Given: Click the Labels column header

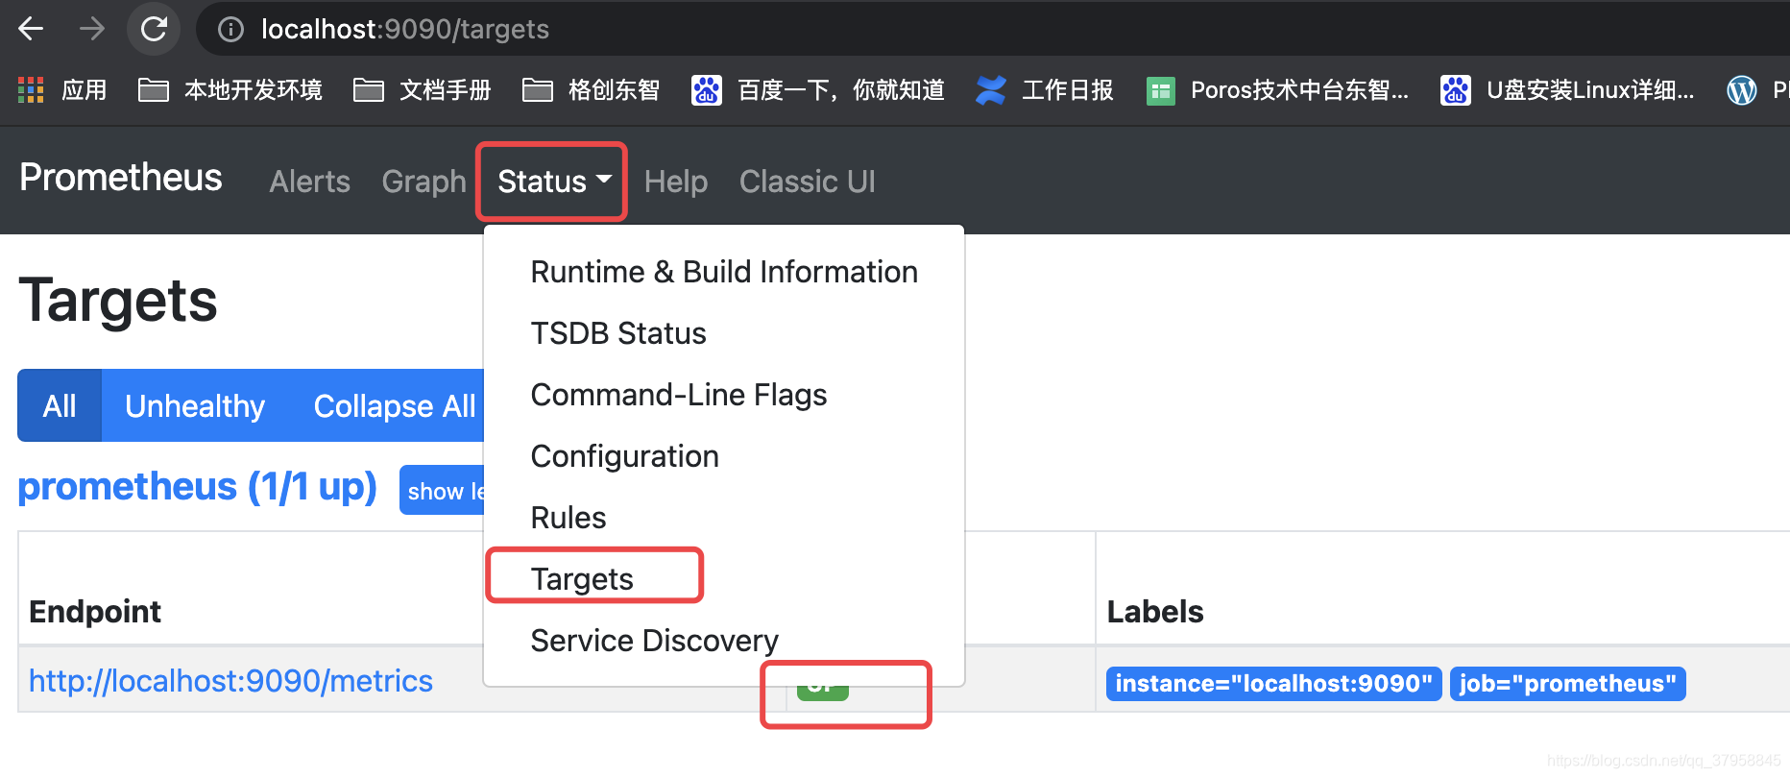Looking at the screenshot, I should (1155, 612).
